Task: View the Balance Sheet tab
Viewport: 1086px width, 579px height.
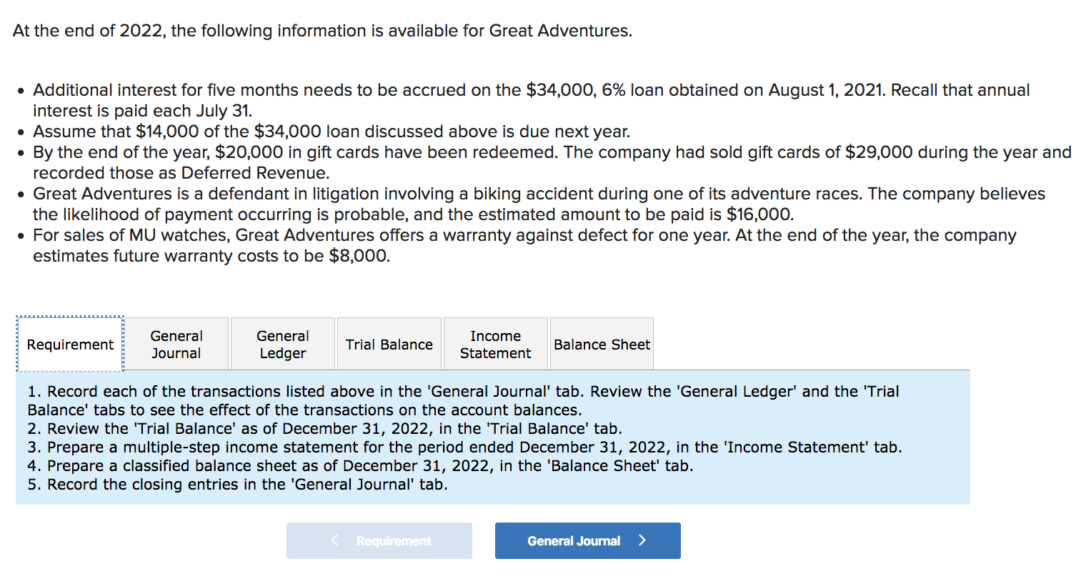Action: [x=602, y=345]
